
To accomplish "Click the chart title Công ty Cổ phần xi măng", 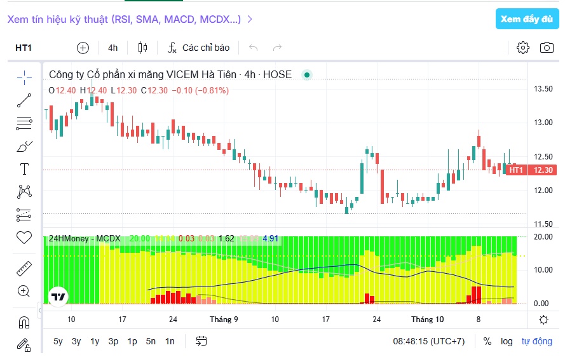I will click(170, 74).
